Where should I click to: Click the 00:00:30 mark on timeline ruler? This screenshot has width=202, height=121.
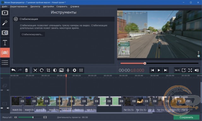point(108,76)
